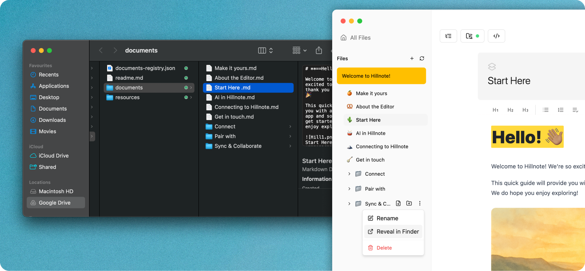Click the sunset landscape image in editor
This screenshot has width=585, height=271.
coord(538,239)
